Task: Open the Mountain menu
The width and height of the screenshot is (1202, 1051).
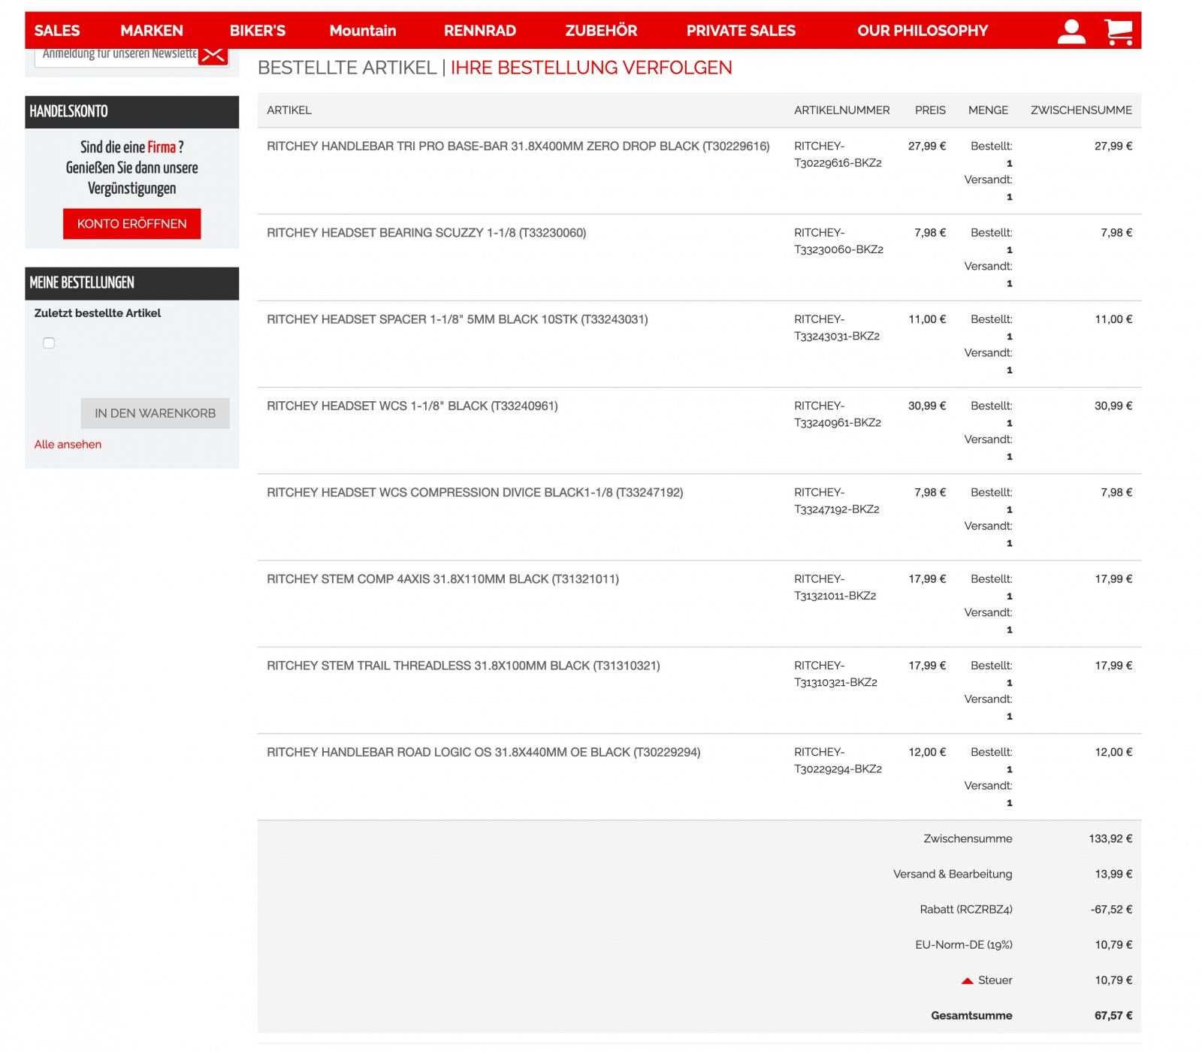Action: tap(362, 31)
